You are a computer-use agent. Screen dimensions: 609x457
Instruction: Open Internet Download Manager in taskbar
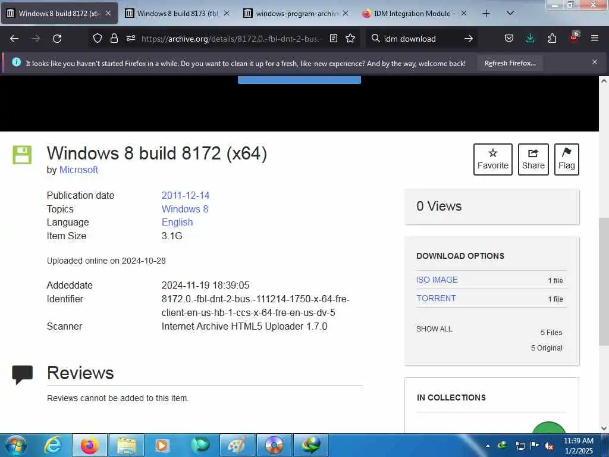click(310, 445)
